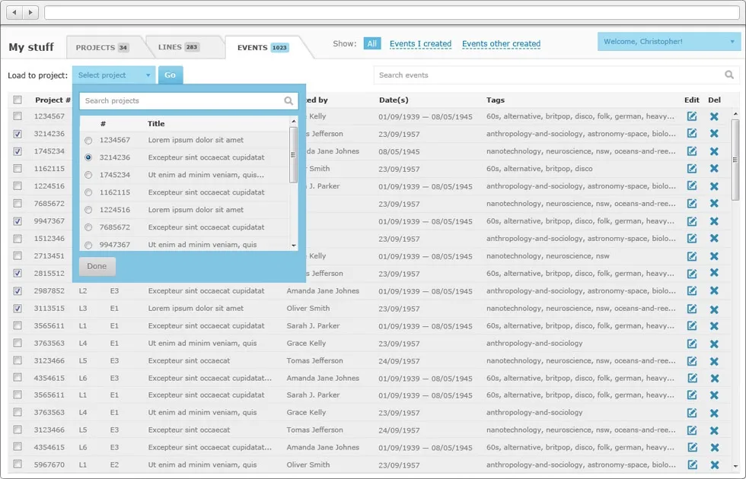Image resolution: width=746 pixels, height=479 pixels.
Task: Delete the row numbered 1745234
Action: pyautogui.click(x=714, y=151)
